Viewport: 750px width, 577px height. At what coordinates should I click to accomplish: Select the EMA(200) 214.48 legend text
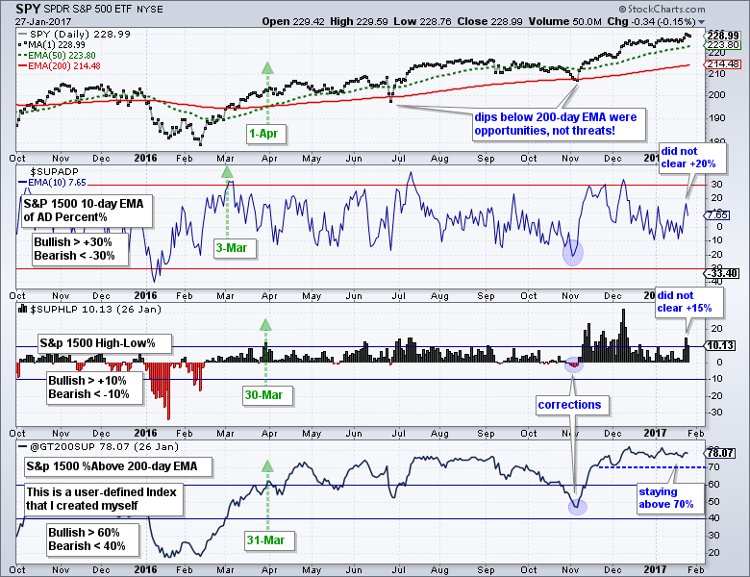coord(64,66)
